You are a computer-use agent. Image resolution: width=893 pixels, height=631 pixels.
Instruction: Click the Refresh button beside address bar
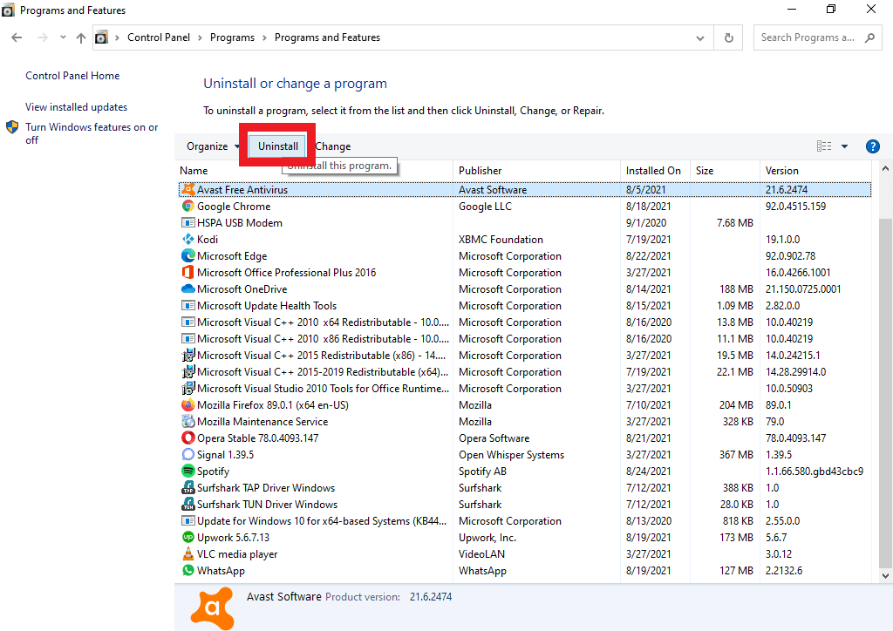(728, 37)
